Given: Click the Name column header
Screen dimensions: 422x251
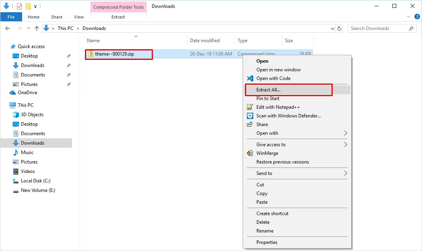Looking at the screenshot, I should coord(93,41).
